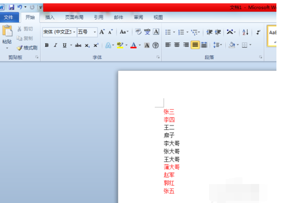Open the 字体 dialog launcher

(158, 57)
